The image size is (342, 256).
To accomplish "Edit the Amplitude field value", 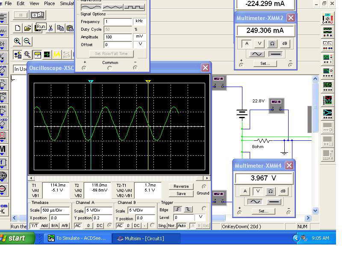I will tap(118, 37).
